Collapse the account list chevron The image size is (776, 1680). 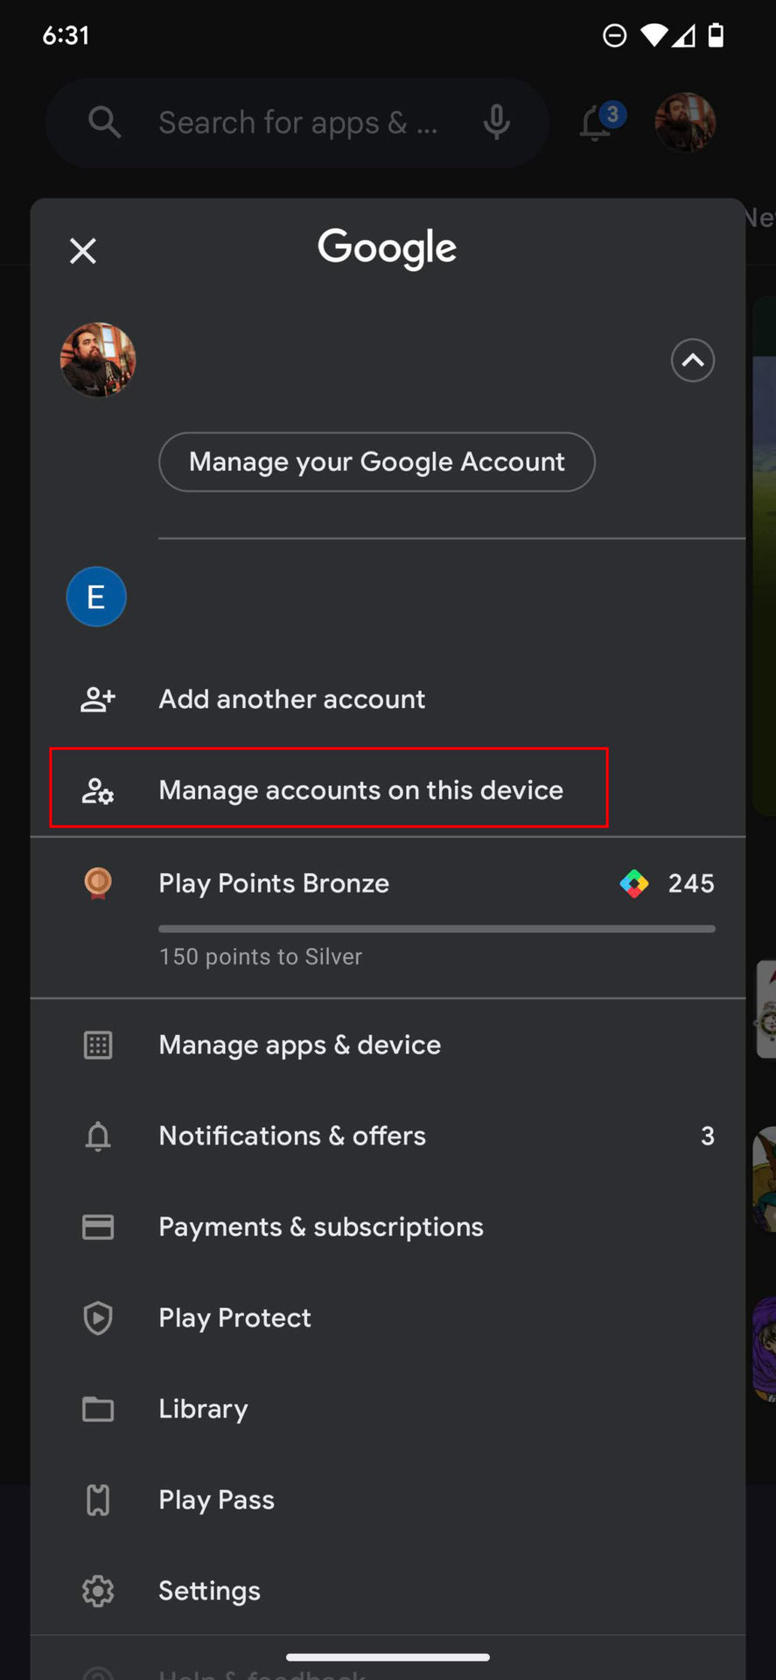click(x=692, y=360)
